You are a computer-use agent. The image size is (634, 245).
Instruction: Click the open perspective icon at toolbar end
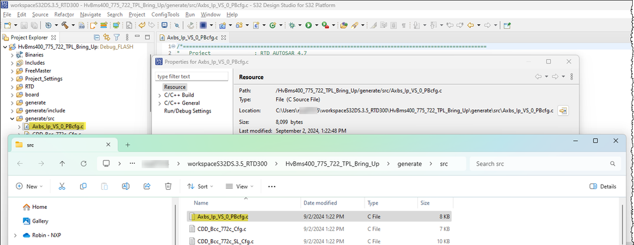[x=507, y=25]
